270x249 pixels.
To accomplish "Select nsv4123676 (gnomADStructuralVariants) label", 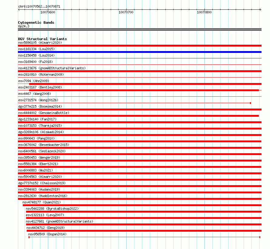I will click(x=52, y=68).
